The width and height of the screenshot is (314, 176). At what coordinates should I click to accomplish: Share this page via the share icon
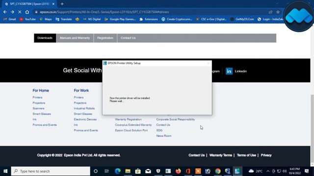(270, 12)
